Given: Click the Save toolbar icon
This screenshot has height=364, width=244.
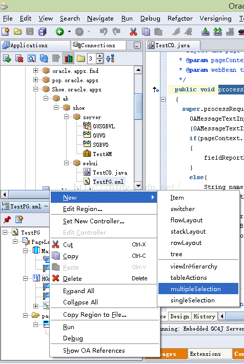Looking at the screenshot, I should coord(30,31).
